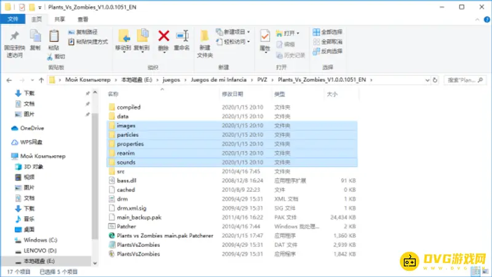492x277 pixels.
Task: Open the recent locations dropdown arrow
Action: (33, 80)
